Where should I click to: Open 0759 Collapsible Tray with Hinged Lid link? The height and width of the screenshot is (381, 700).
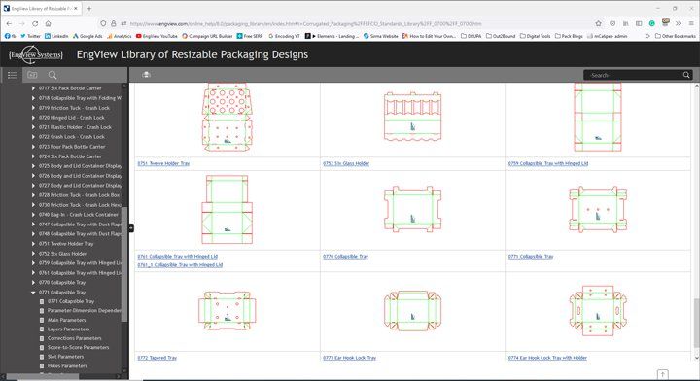pos(547,163)
